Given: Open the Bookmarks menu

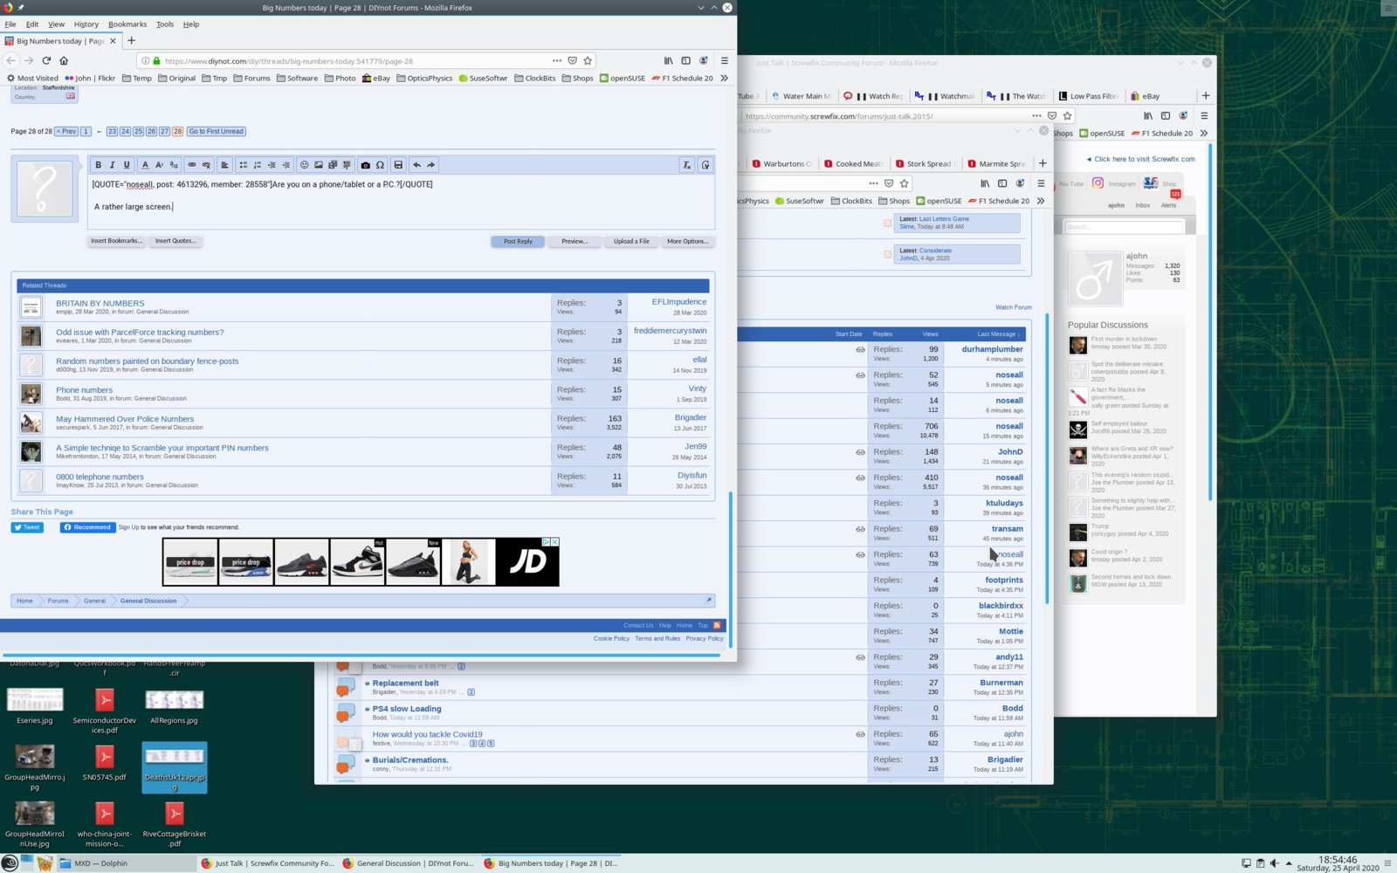Looking at the screenshot, I should 127,24.
